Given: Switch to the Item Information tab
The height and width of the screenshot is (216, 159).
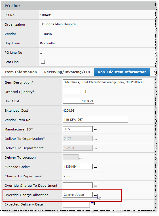Looking at the screenshot, I should coord(21,72).
